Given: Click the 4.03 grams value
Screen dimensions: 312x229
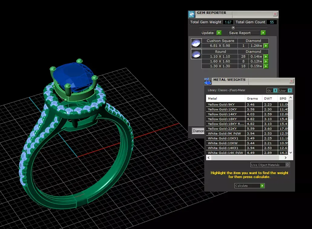Looking at the screenshot, I should [251, 114].
